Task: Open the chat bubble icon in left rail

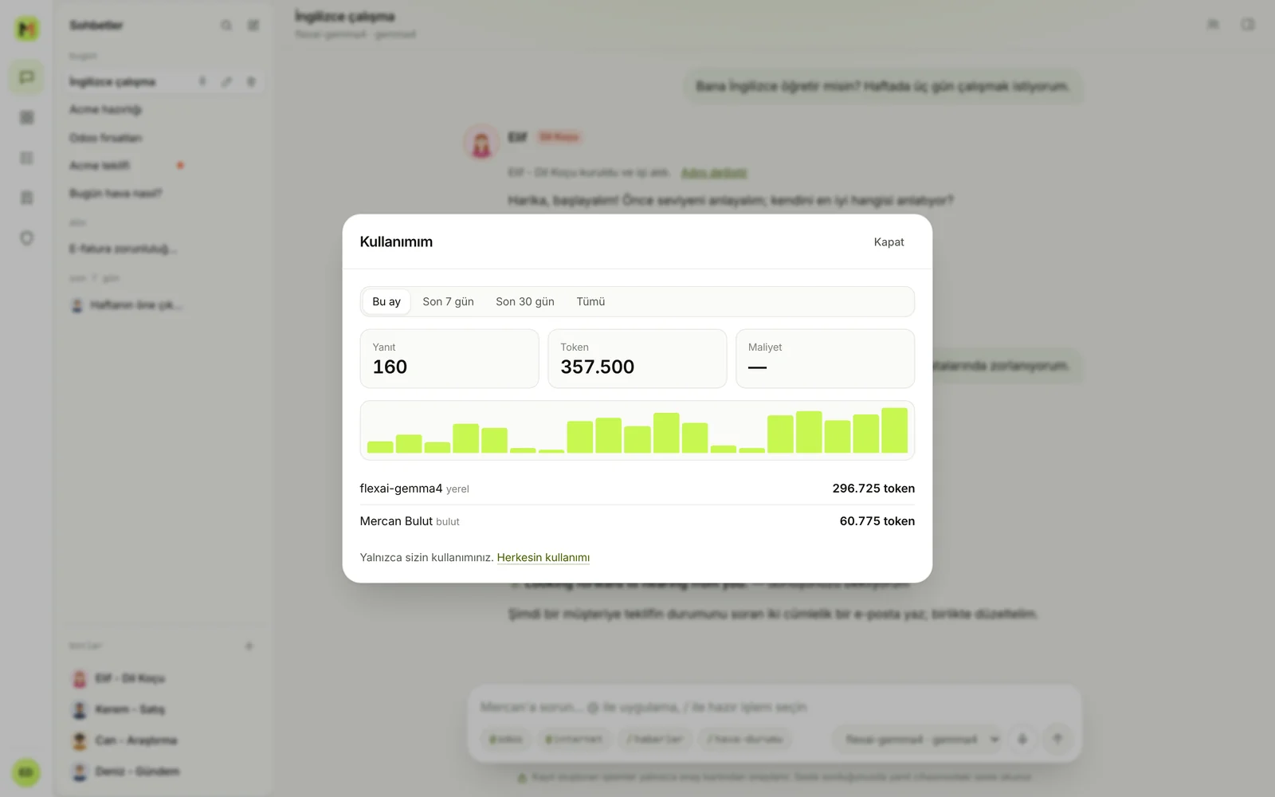Action: point(26,77)
